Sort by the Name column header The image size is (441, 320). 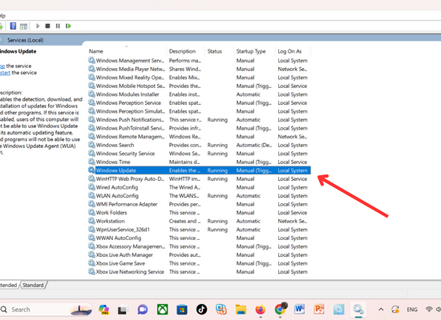click(x=96, y=51)
